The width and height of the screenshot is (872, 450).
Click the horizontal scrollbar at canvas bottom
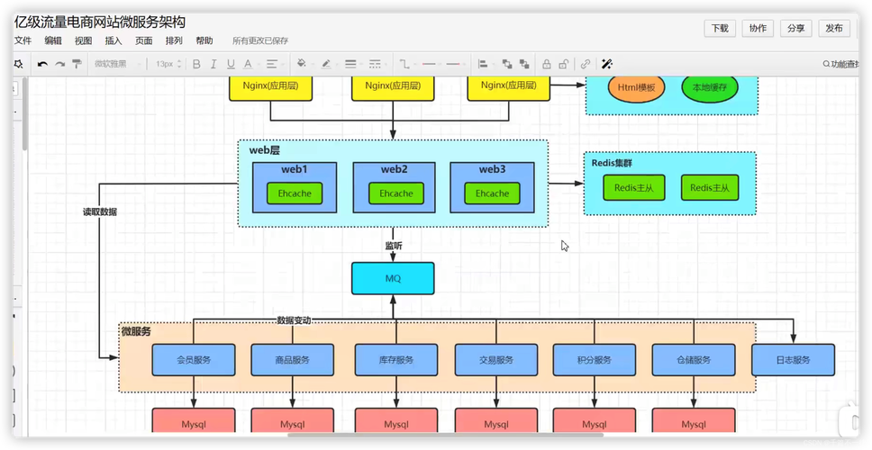coord(445,435)
